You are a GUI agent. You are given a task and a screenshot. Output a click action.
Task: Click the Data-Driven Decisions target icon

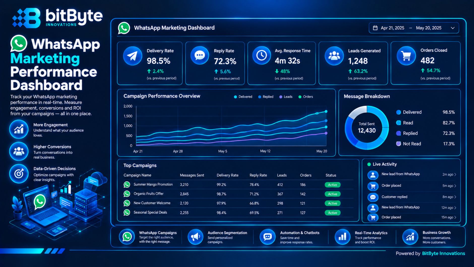click(19, 173)
